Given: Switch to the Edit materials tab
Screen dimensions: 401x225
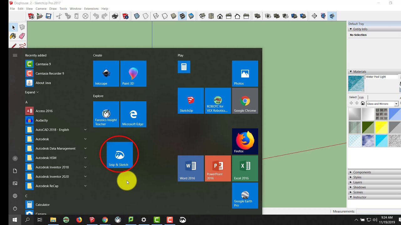Looking at the screenshot, I should tap(362, 97).
